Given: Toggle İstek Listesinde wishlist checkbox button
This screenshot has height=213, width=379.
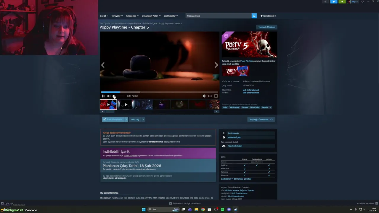Looking at the screenshot, I should [113, 120].
